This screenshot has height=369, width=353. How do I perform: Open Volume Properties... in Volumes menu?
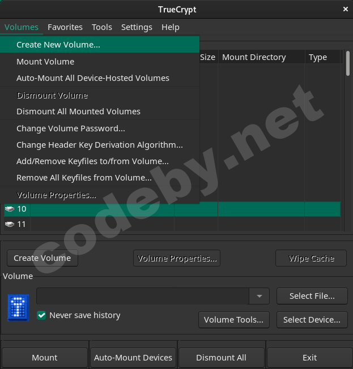100,195
